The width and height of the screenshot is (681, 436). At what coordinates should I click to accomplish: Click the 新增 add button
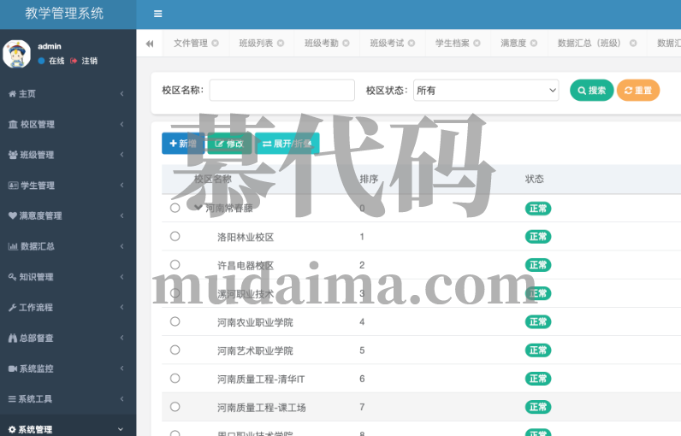coord(182,144)
